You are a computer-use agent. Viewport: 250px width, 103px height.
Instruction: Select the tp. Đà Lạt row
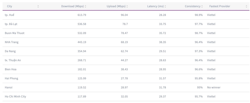11,24
